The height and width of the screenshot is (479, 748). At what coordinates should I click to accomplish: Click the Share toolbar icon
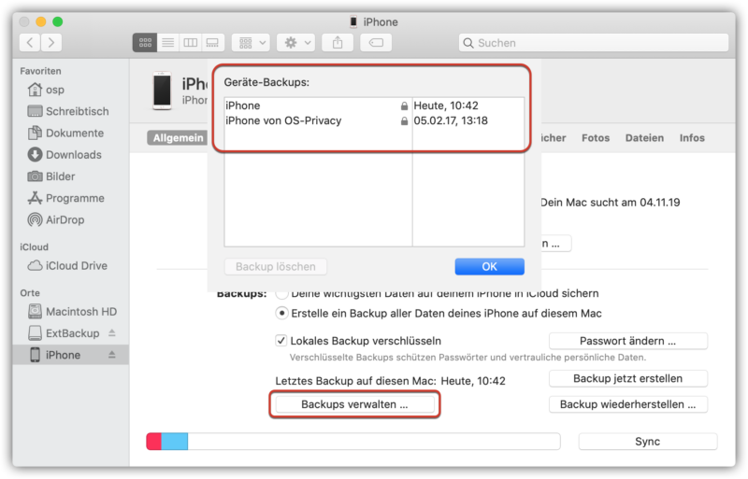click(338, 43)
